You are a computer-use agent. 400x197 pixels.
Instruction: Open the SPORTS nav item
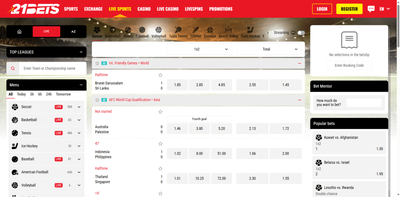71,9
